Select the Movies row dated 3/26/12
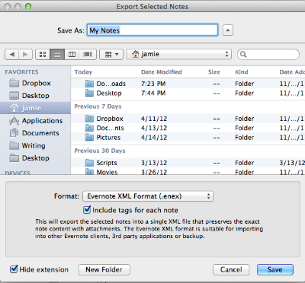The image size is (305, 283). [188, 171]
